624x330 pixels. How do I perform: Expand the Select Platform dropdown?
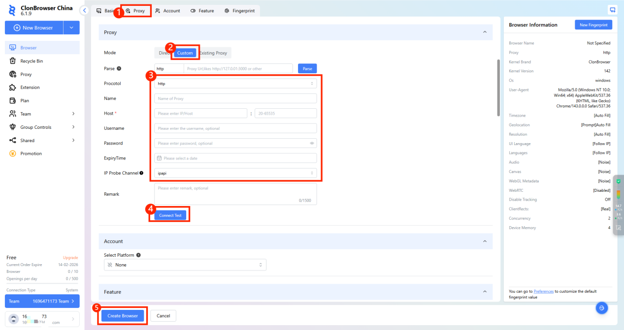(x=185, y=265)
